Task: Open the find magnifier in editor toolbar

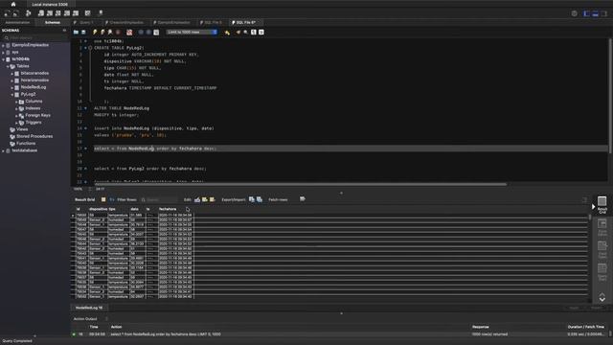Action: (246, 32)
